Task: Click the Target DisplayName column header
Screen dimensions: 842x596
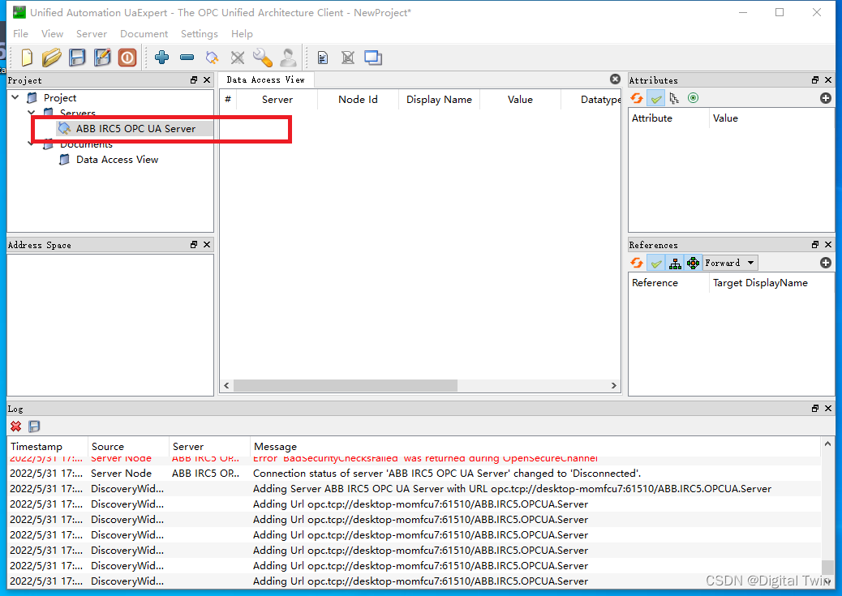Action: (771, 282)
